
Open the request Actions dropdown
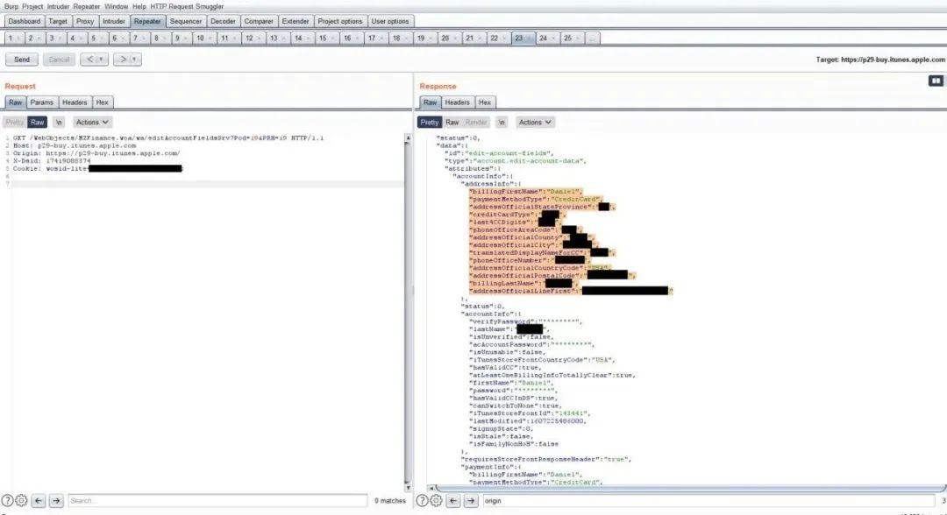91,122
